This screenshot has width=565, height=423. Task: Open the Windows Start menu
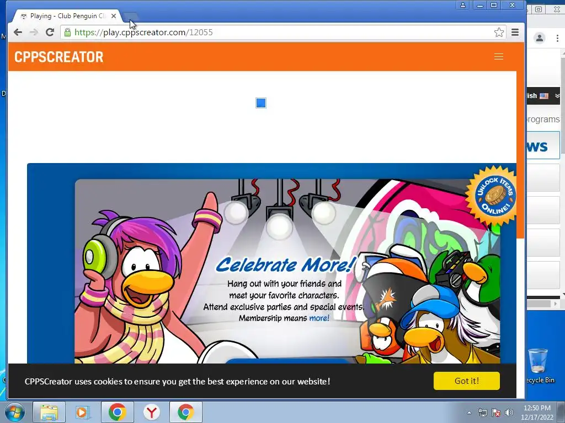[14, 412]
